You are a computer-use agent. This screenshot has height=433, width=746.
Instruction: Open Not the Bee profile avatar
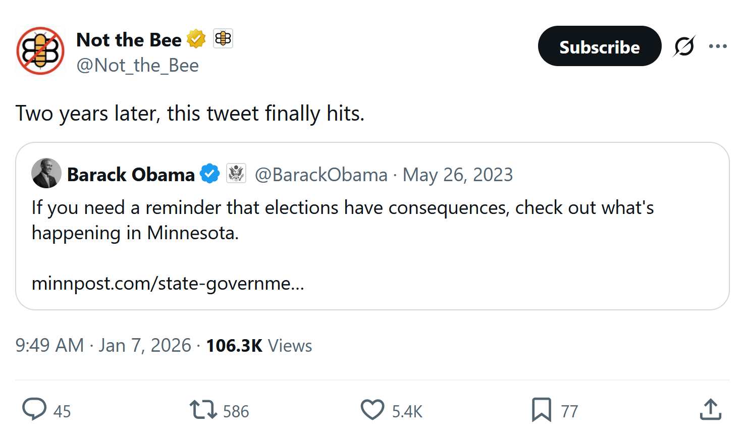pos(40,51)
